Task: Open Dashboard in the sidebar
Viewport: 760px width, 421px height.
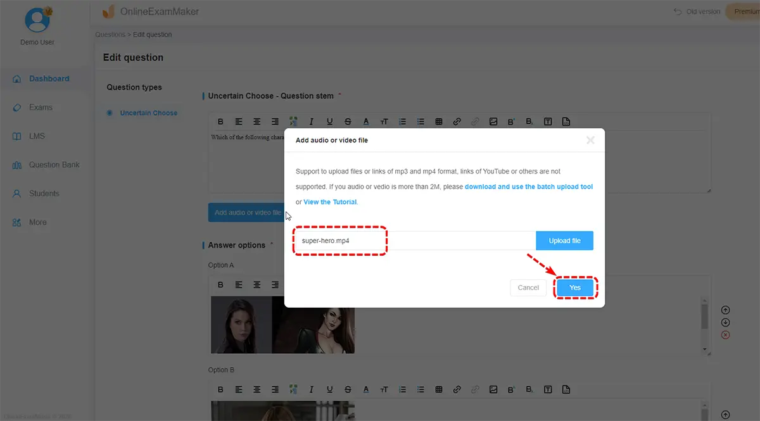Action: click(49, 79)
